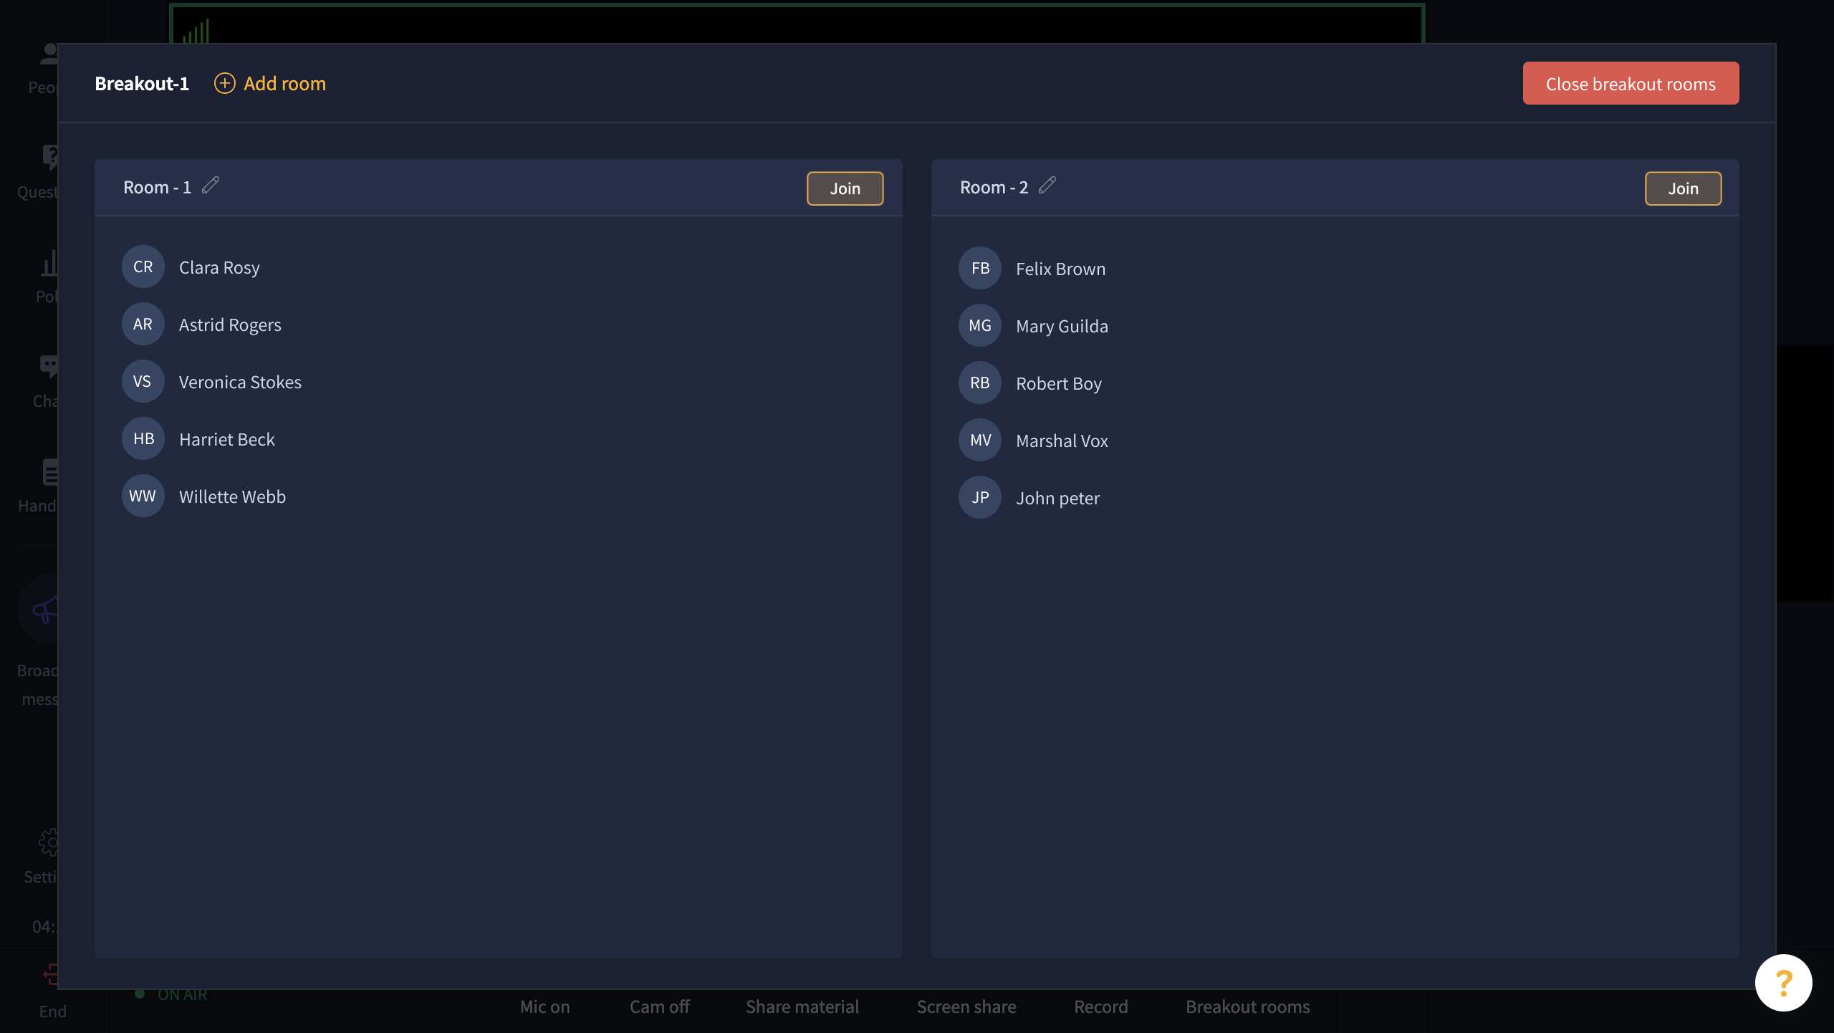Select participant Mary Guilda

tap(1062, 327)
